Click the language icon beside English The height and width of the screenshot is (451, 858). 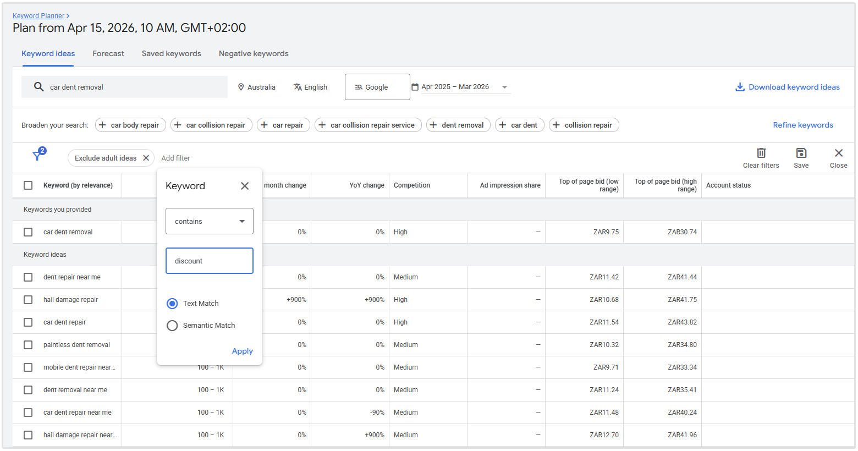click(298, 87)
